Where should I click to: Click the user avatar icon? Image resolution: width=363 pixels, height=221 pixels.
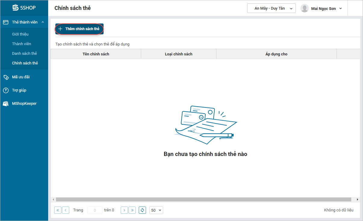305,8
